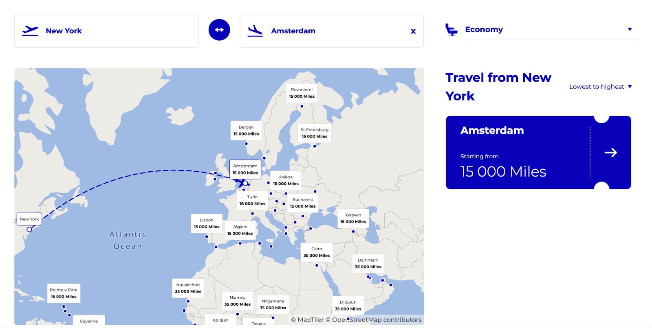Click the Turin 18 000 Miles label
Image resolution: width=652 pixels, height=328 pixels.
point(252,200)
